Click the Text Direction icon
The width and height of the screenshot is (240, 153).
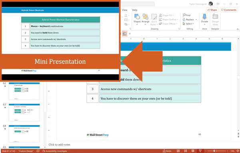(x=126, y=16)
